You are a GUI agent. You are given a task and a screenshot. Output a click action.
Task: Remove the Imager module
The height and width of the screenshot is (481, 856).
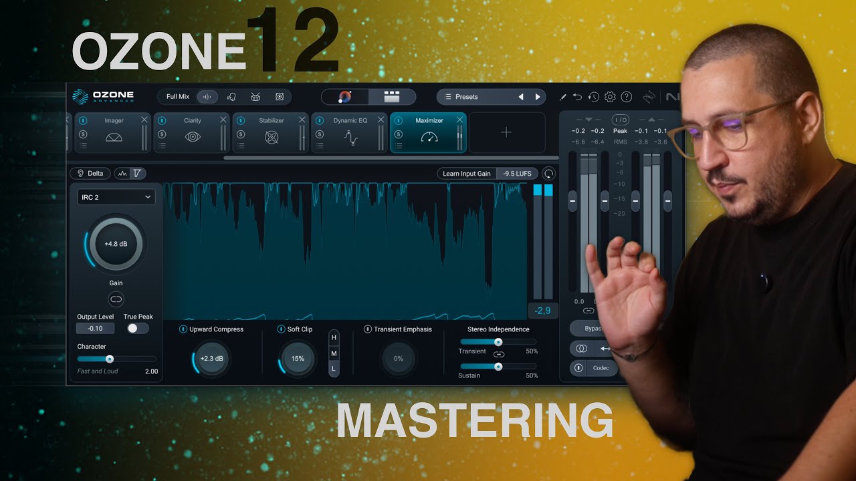point(144,120)
